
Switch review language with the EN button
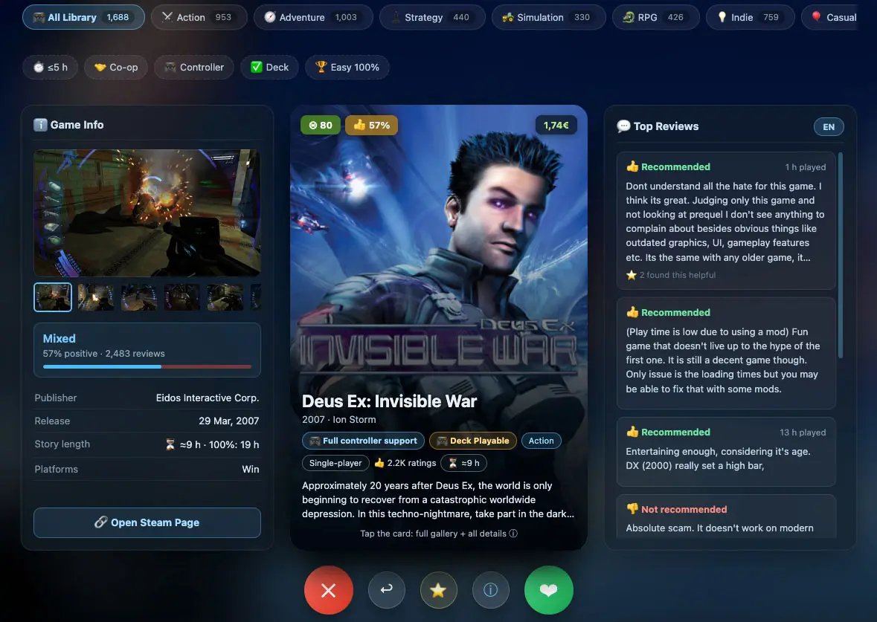829,127
